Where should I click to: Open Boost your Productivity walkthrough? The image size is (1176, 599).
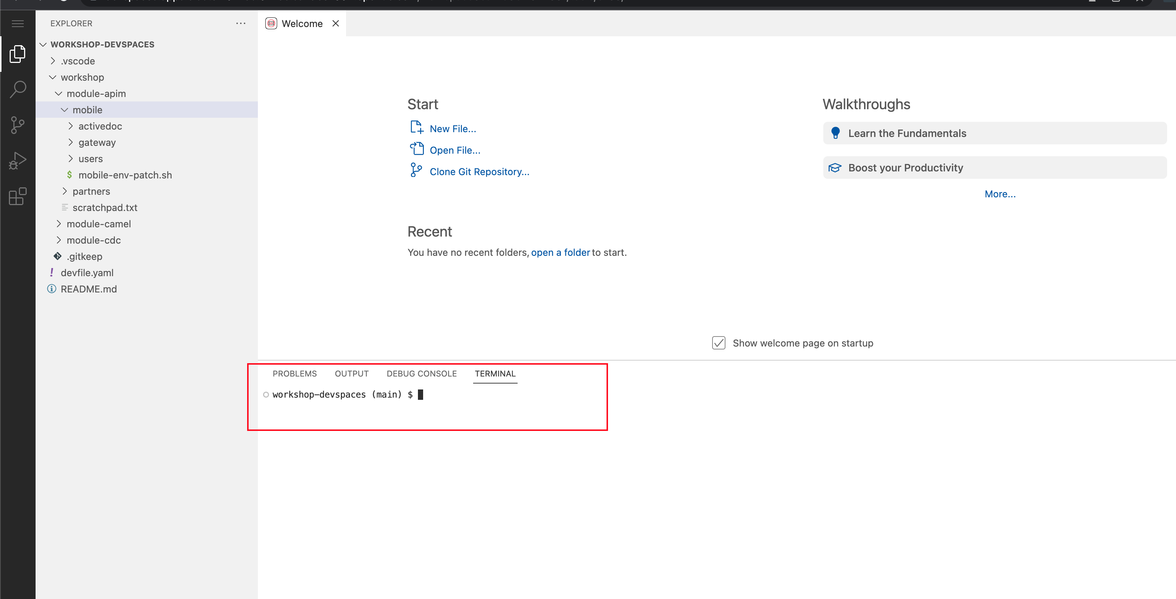tap(995, 167)
